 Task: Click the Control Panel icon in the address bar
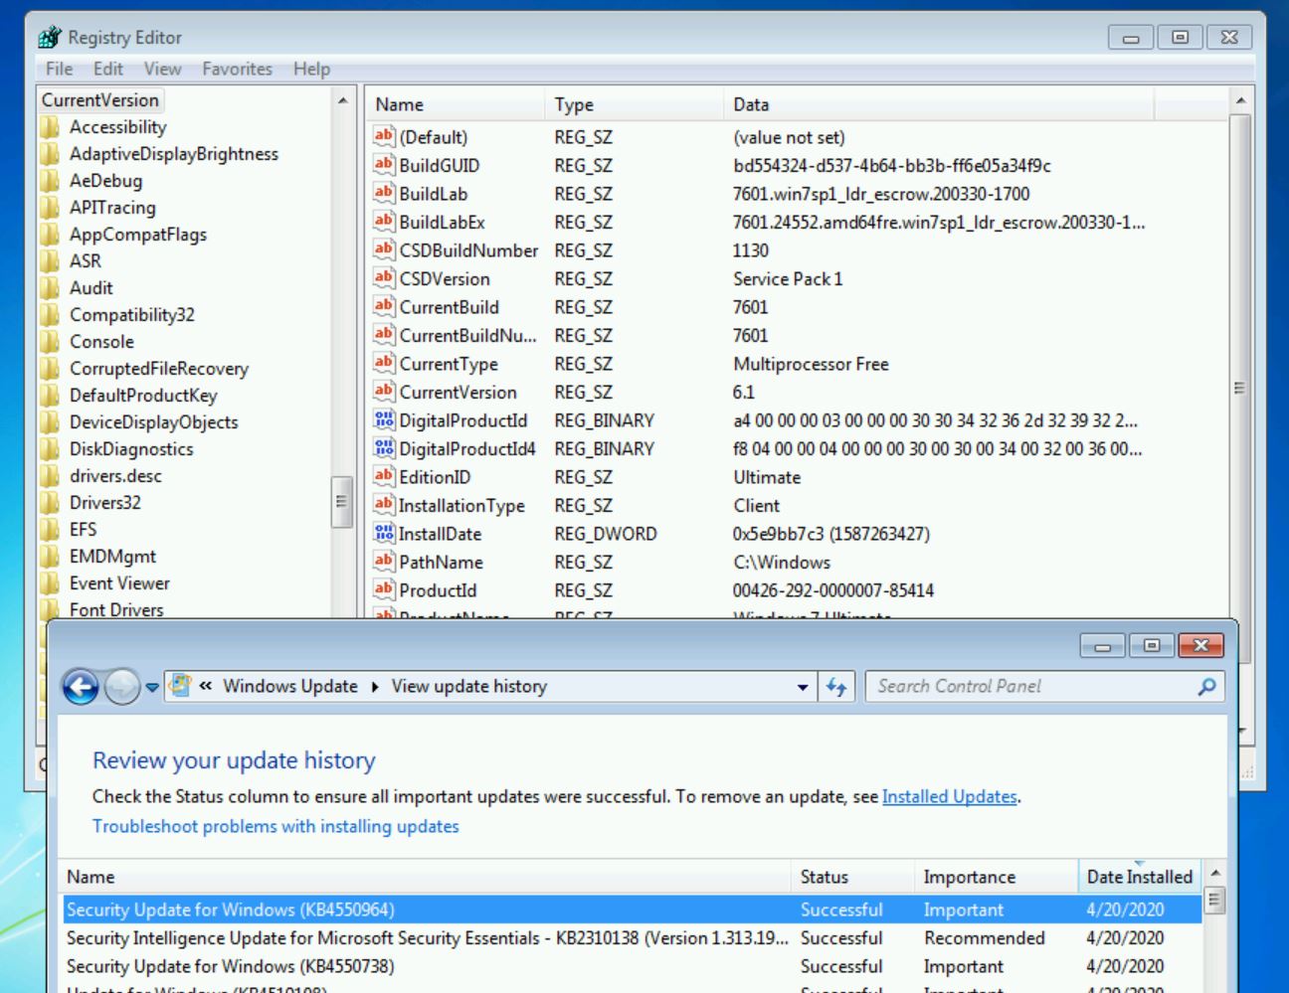click(180, 685)
